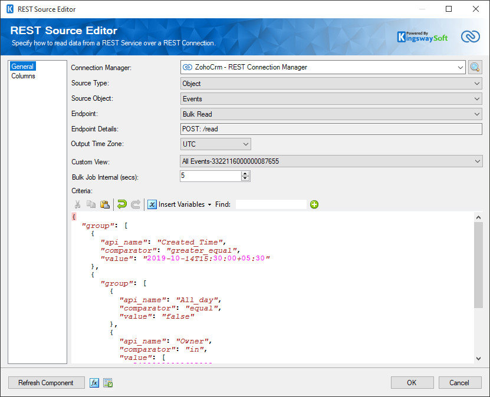Click the magnifier icon beside Connection Manager
The width and height of the screenshot is (490, 397).
click(475, 67)
